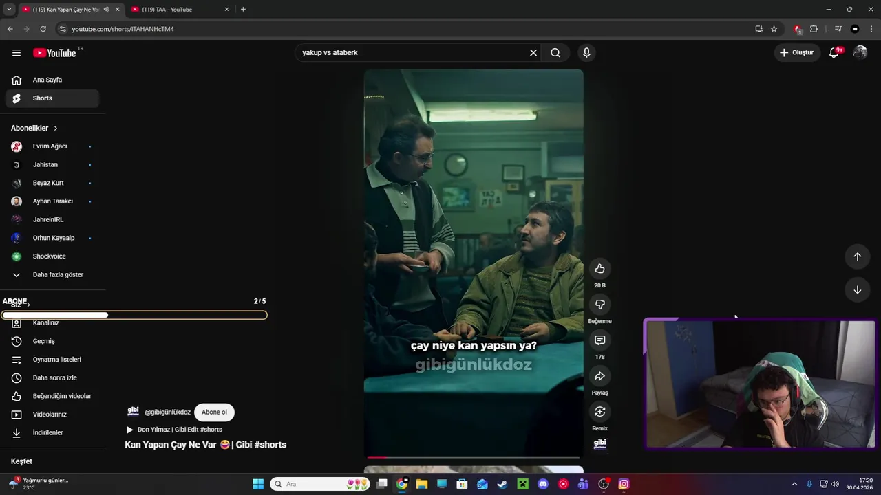Dislike the short with the Beğenme thumb
The height and width of the screenshot is (495, 881).
[x=599, y=305]
